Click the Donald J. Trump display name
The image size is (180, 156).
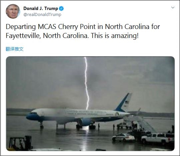pos(41,8)
